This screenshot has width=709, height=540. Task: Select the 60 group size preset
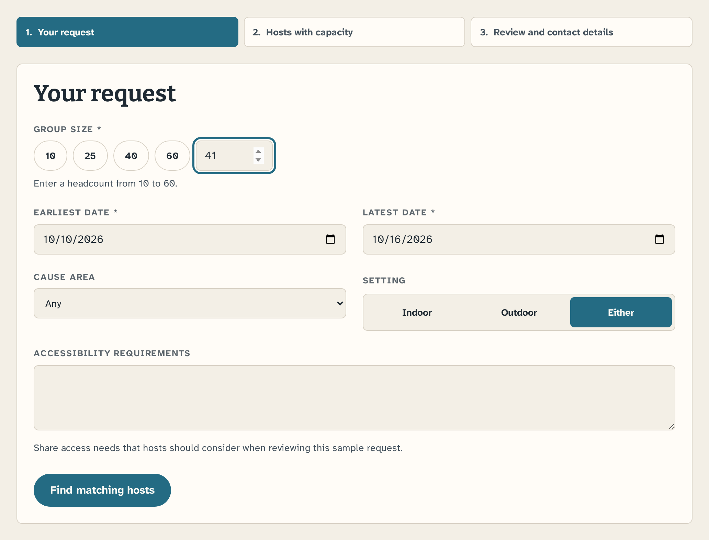tap(172, 156)
